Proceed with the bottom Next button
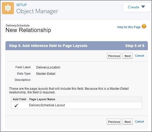This screenshot has height=132, width=152. 127,122
